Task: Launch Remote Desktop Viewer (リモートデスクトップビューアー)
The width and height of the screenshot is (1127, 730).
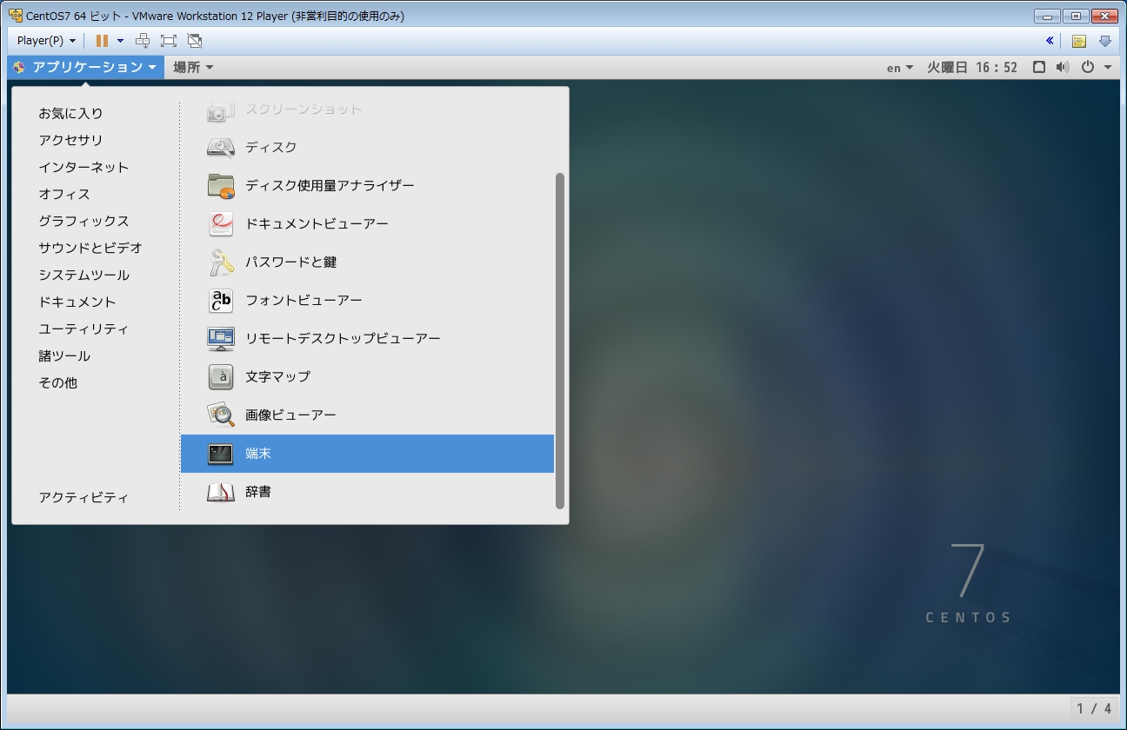Action: point(342,339)
